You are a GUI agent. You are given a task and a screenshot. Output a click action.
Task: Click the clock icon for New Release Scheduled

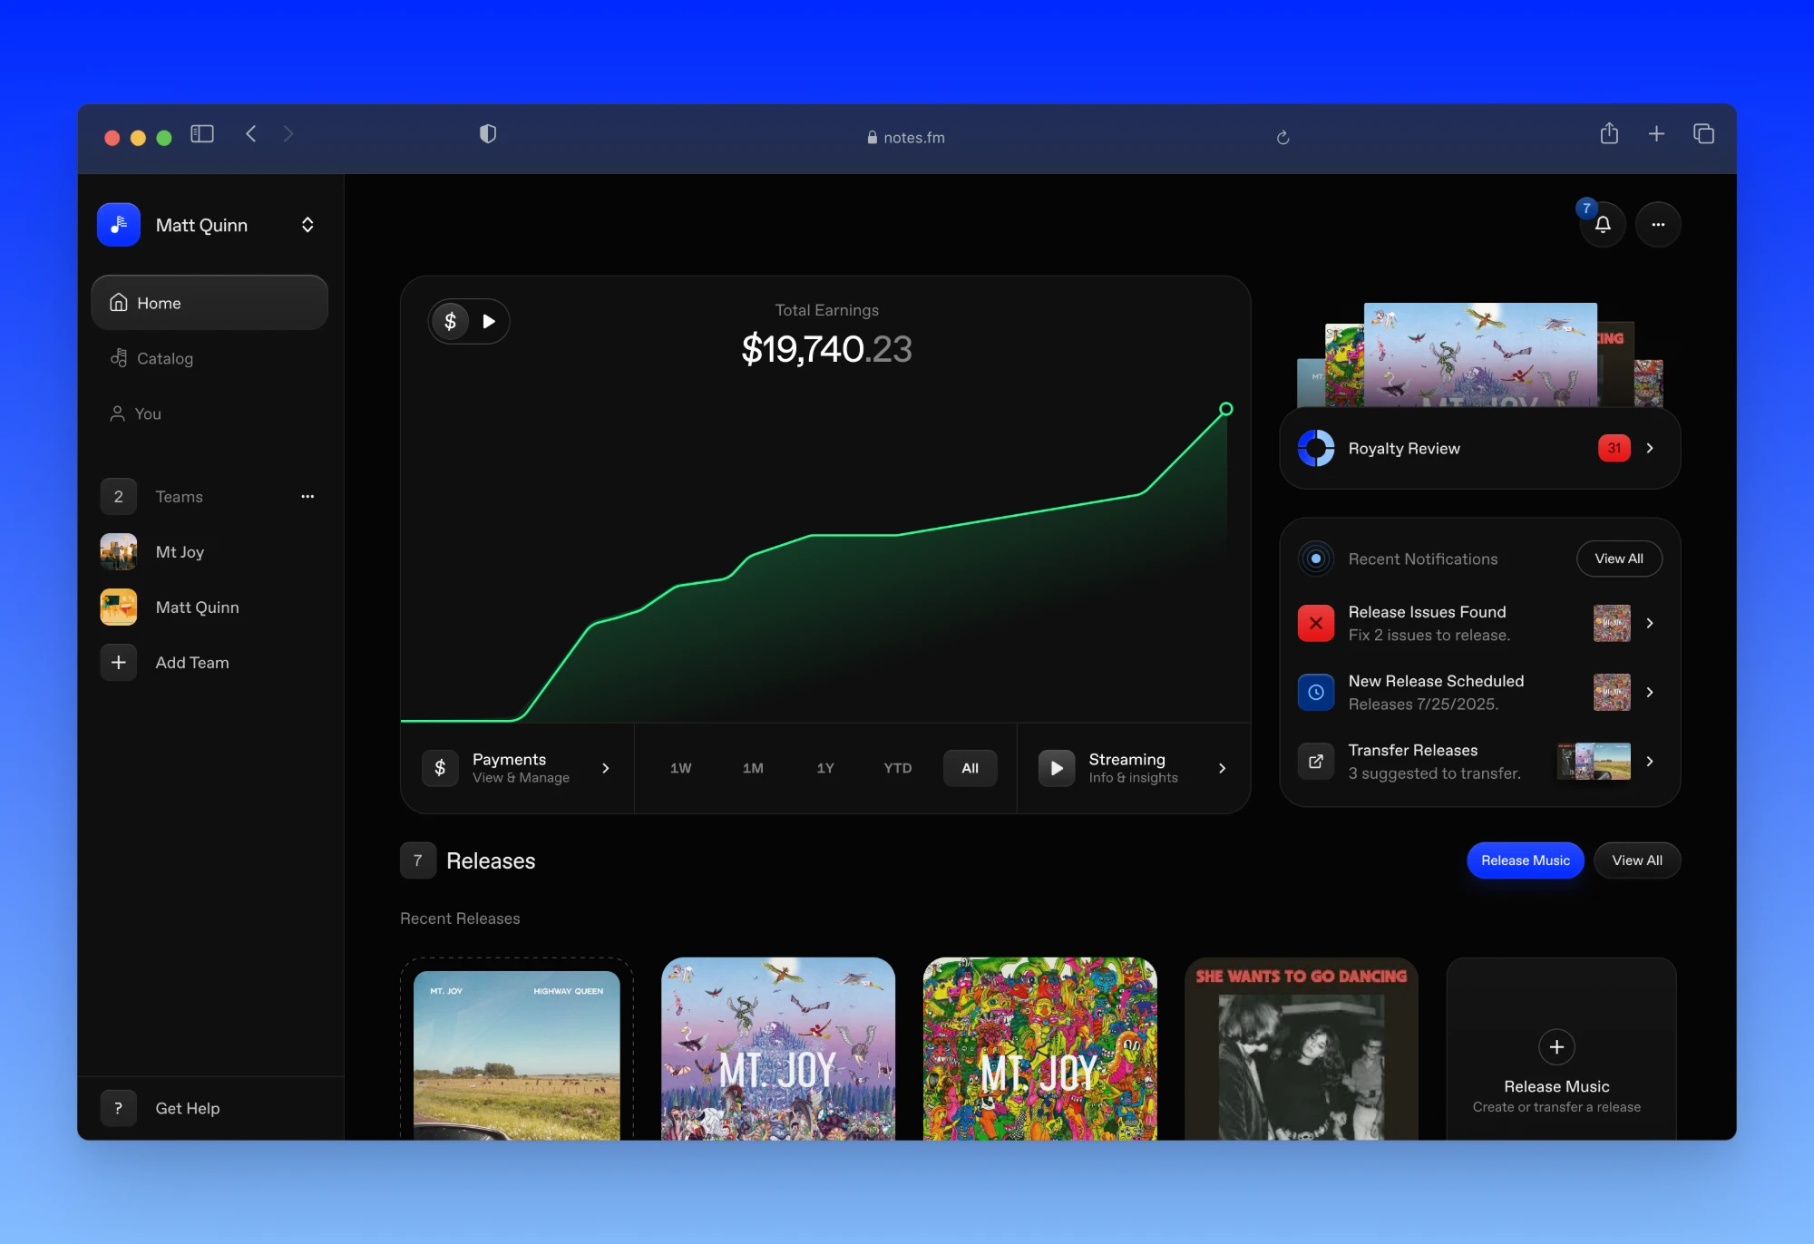pyautogui.click(x=1316, y=692)
